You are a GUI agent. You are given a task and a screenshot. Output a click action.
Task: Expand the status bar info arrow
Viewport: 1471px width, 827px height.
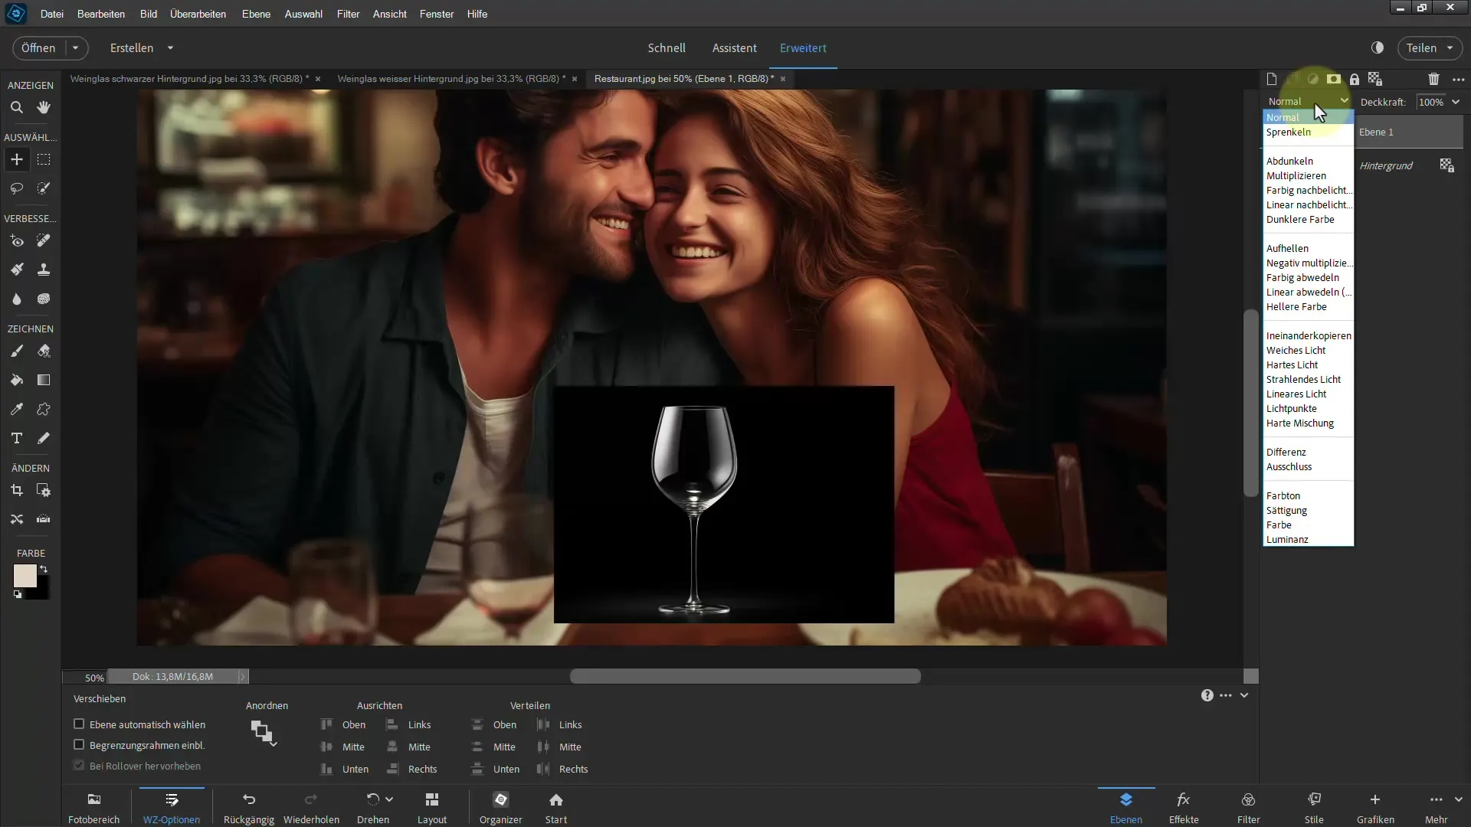point(243,676)
